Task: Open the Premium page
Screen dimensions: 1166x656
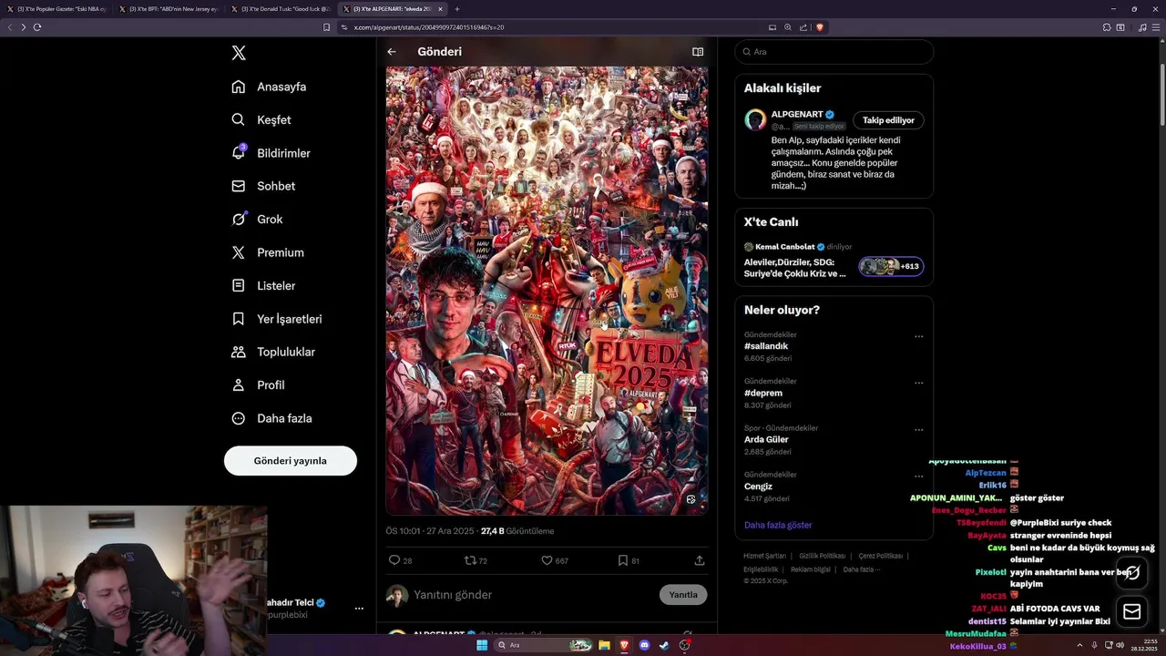Action: coord(268,252)
